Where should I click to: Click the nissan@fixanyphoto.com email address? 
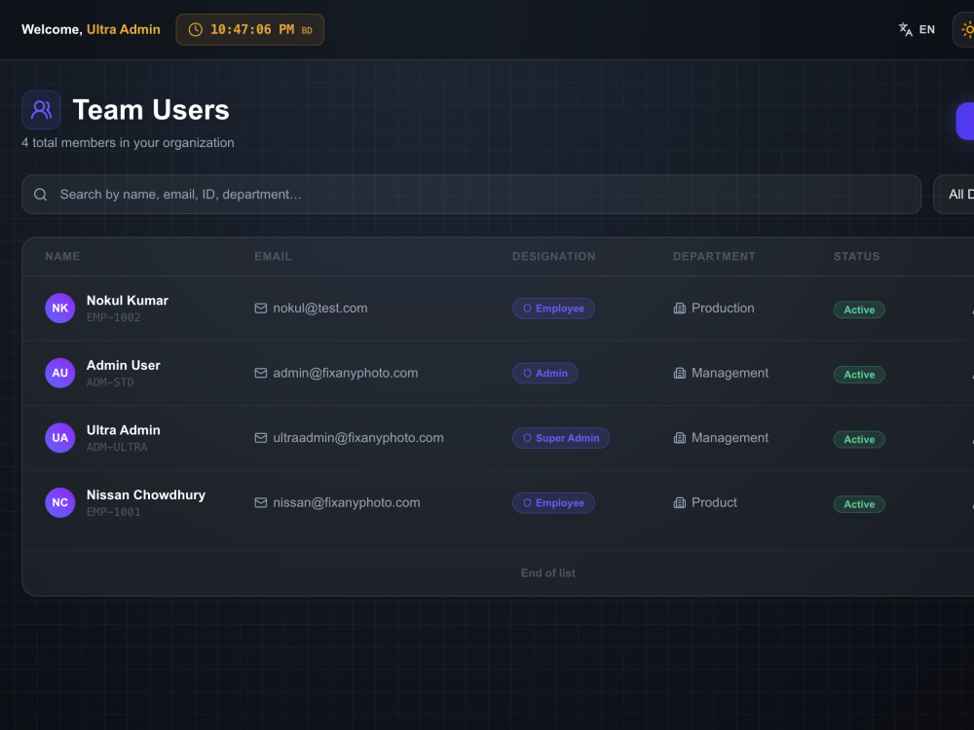[347, 503]
